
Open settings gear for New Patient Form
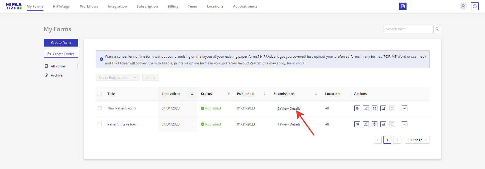click(375, 108)
